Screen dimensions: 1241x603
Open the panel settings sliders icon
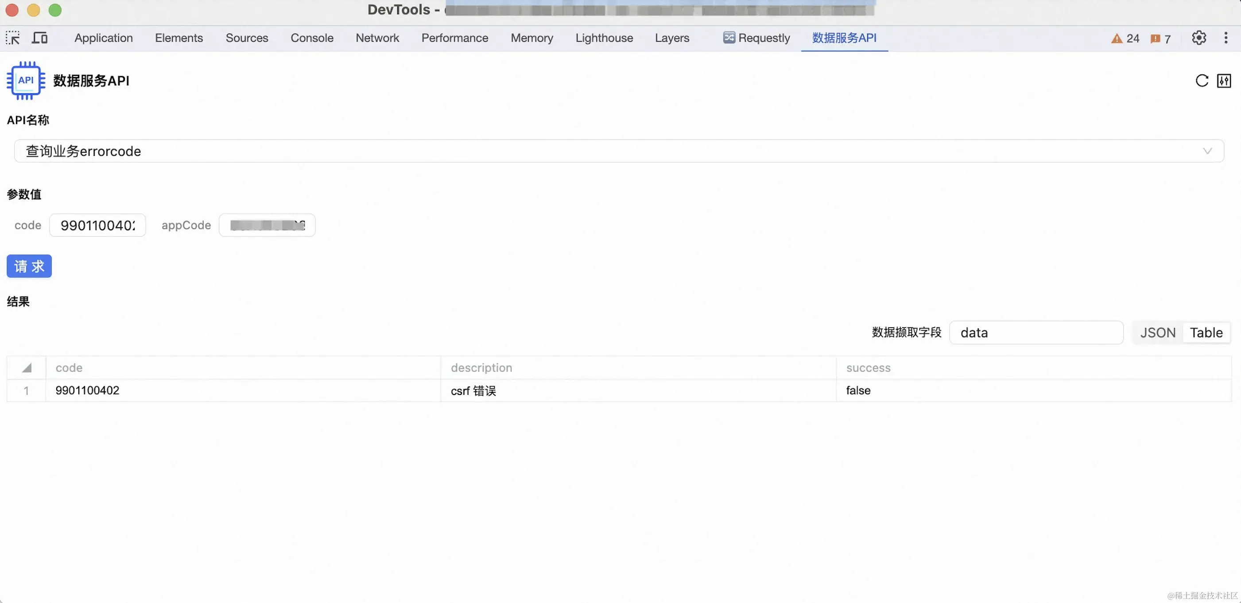pos(1224,81)
